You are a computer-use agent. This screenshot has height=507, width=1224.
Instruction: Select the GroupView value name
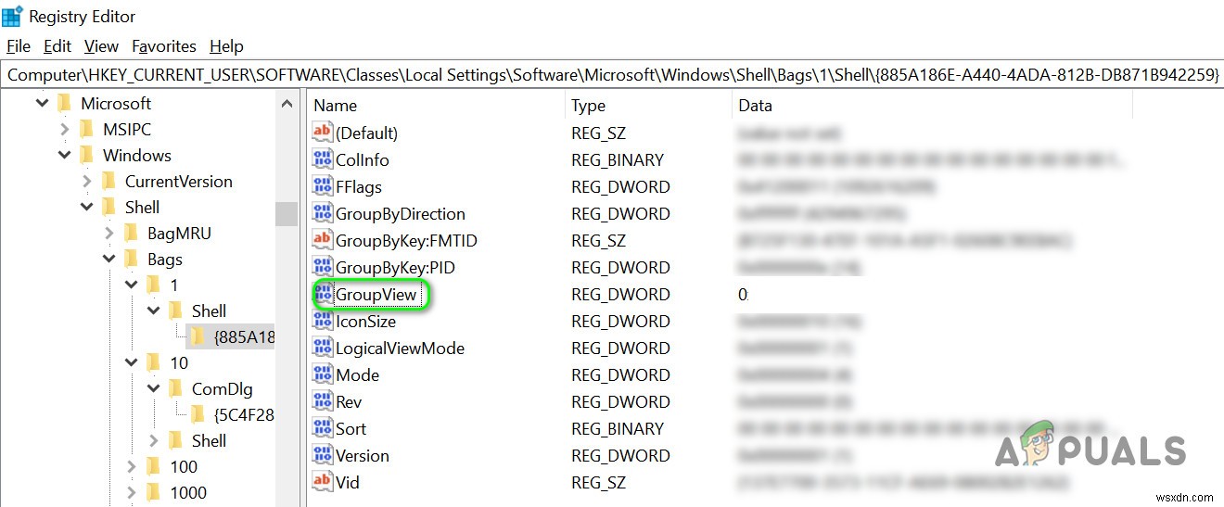376,295
